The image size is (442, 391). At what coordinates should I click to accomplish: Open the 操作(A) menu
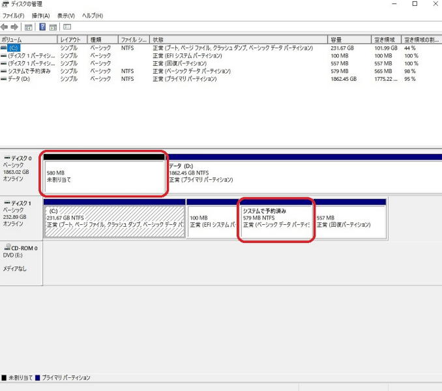click(x=40, y=16)
